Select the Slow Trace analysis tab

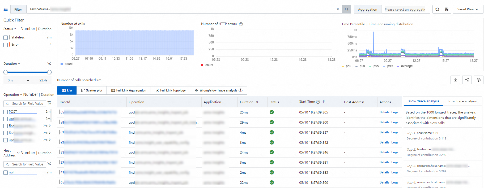(x=424, y=101)
